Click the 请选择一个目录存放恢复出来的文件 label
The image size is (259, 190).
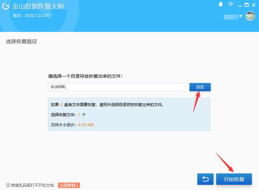85,76
